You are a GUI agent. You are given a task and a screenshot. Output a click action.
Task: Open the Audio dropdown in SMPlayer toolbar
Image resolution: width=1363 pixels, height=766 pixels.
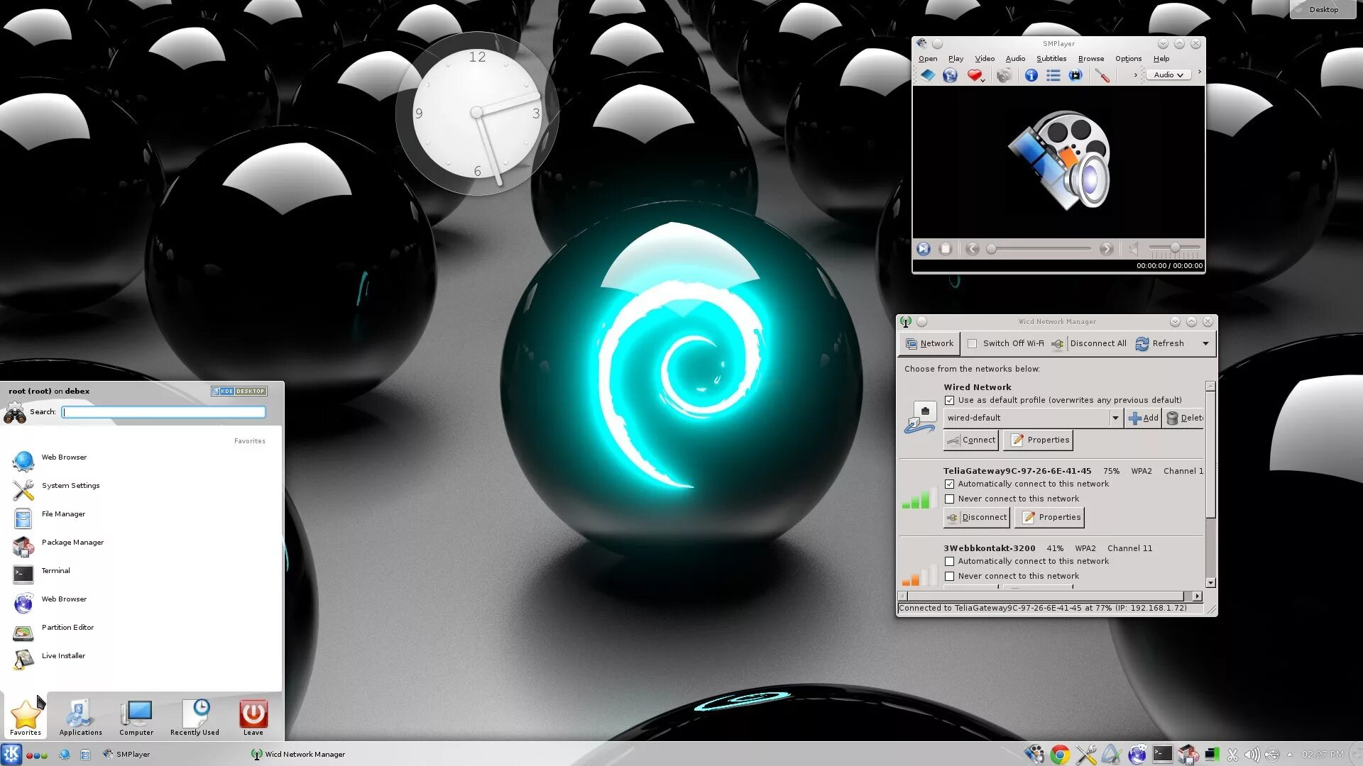pyautogui.click(x=1168, y=75)
